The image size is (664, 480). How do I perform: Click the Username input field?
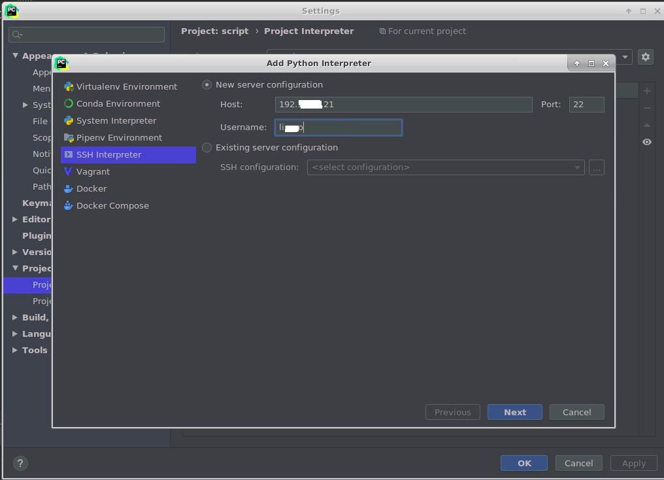pyautogui.click(x=339, y=128)
